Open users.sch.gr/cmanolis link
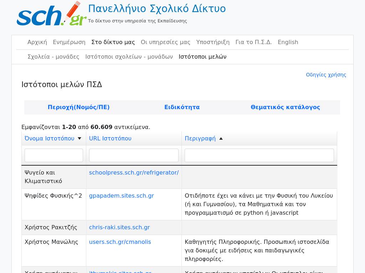The width and height of the screenshot is (365, 273). (x=120, y=242)
